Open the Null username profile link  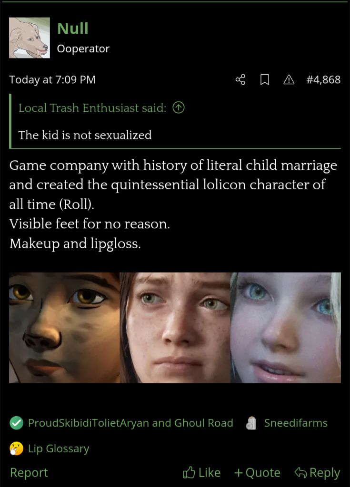pyautogui.click(x=73, y=29)
